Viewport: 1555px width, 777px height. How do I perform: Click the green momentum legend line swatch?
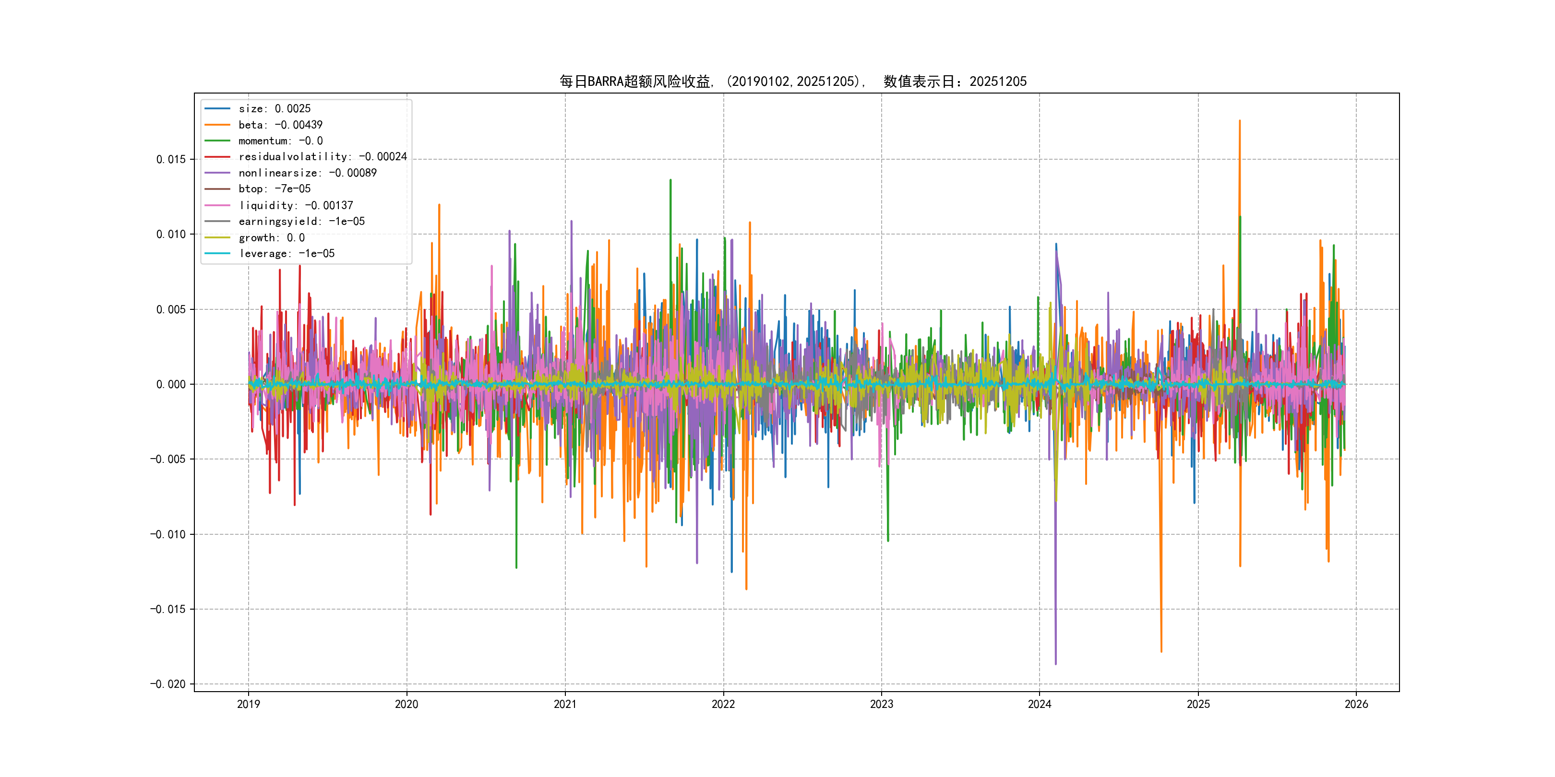click(217, 141)
